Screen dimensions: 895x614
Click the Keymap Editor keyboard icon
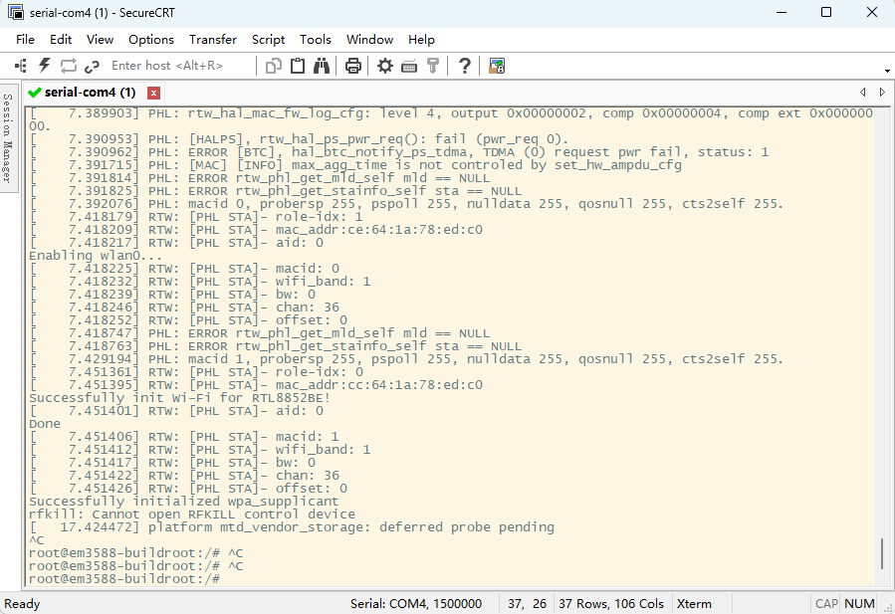(409, 67)
